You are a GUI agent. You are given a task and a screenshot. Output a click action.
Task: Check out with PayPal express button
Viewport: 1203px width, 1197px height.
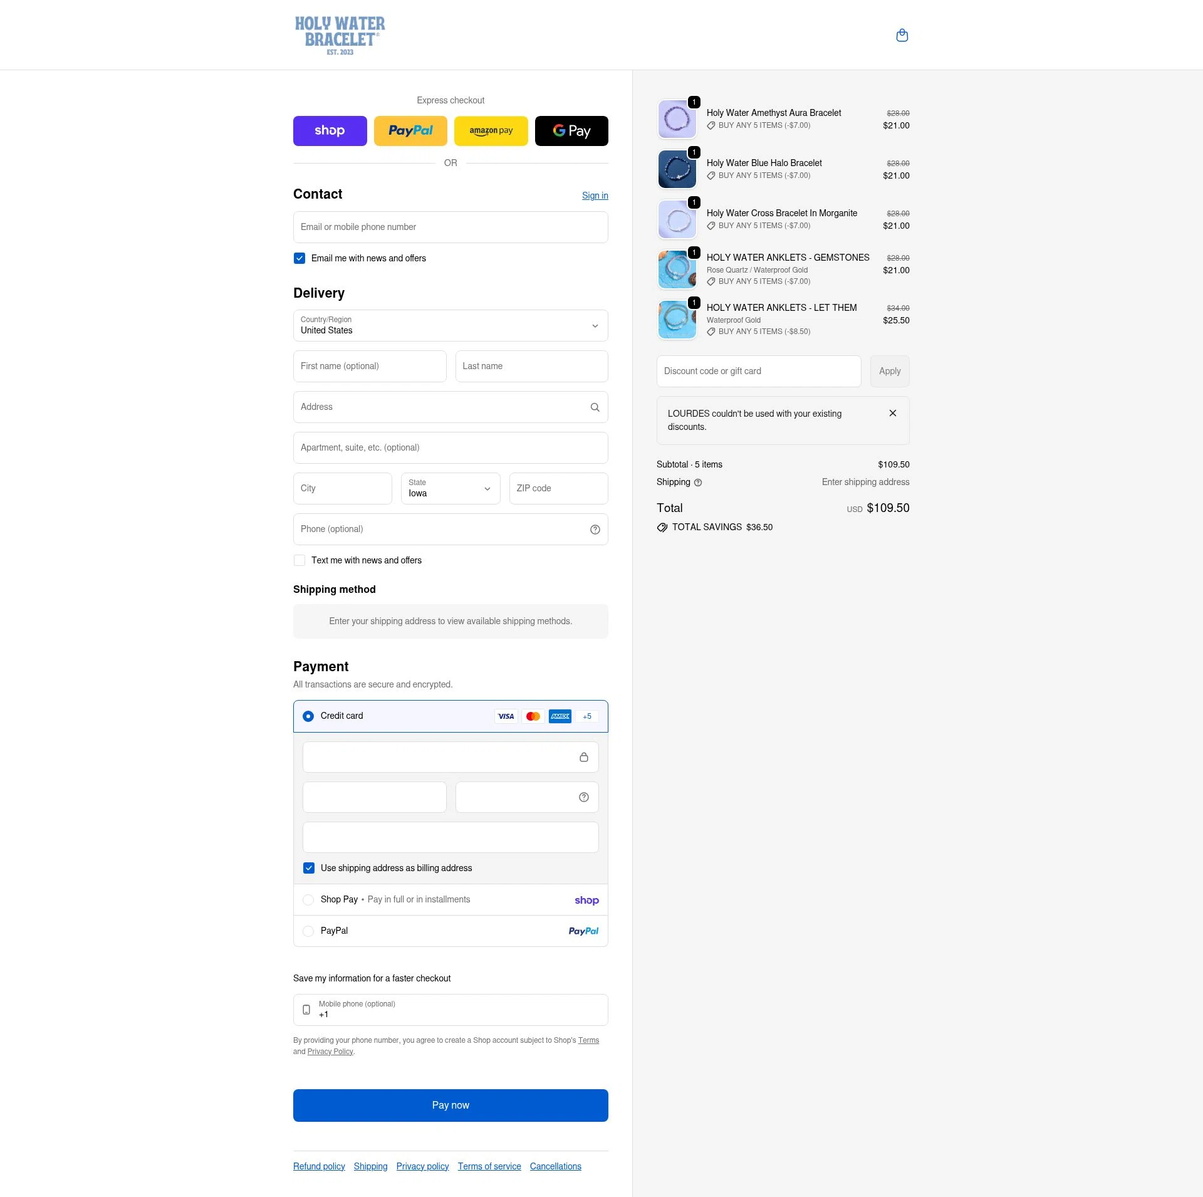[x=410, y=130]
